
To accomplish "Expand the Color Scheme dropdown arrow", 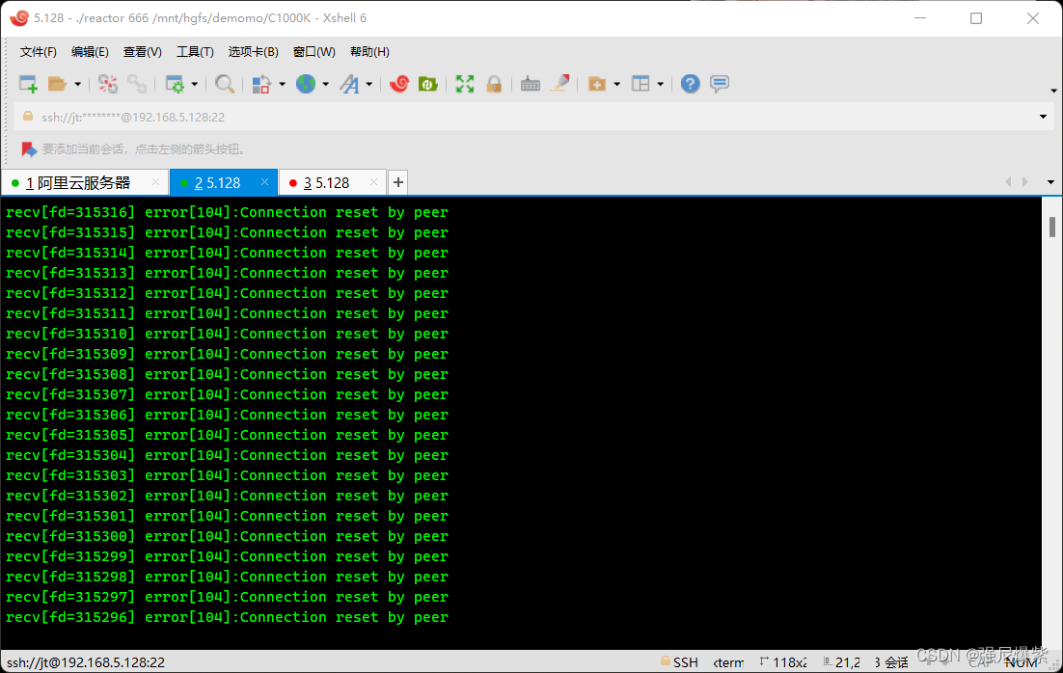I will coord(282,84).
